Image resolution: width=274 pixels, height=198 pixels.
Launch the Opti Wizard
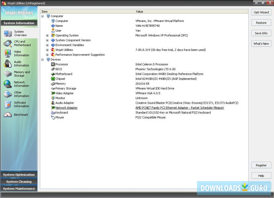coord(261,12)
